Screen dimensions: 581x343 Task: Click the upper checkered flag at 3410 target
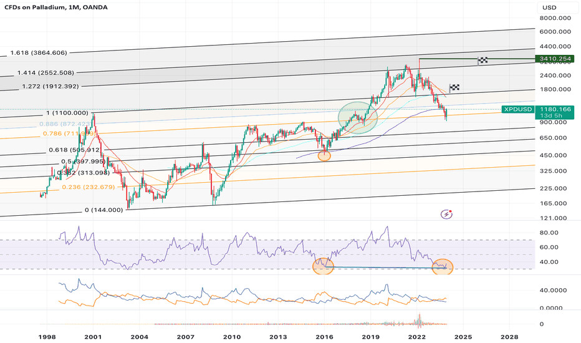click(483, 60)
